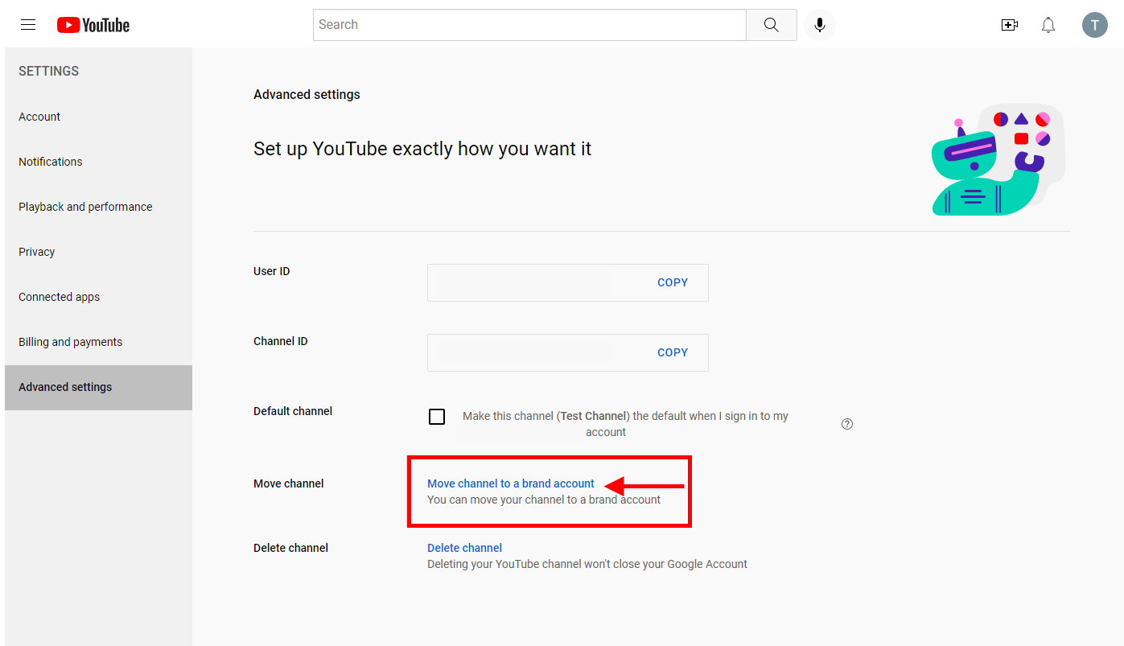Image resolution: width=1124 pixels, height=646 pixels.
Task: Click help icon beside Default channel
Action: click(x=847, y=424)
